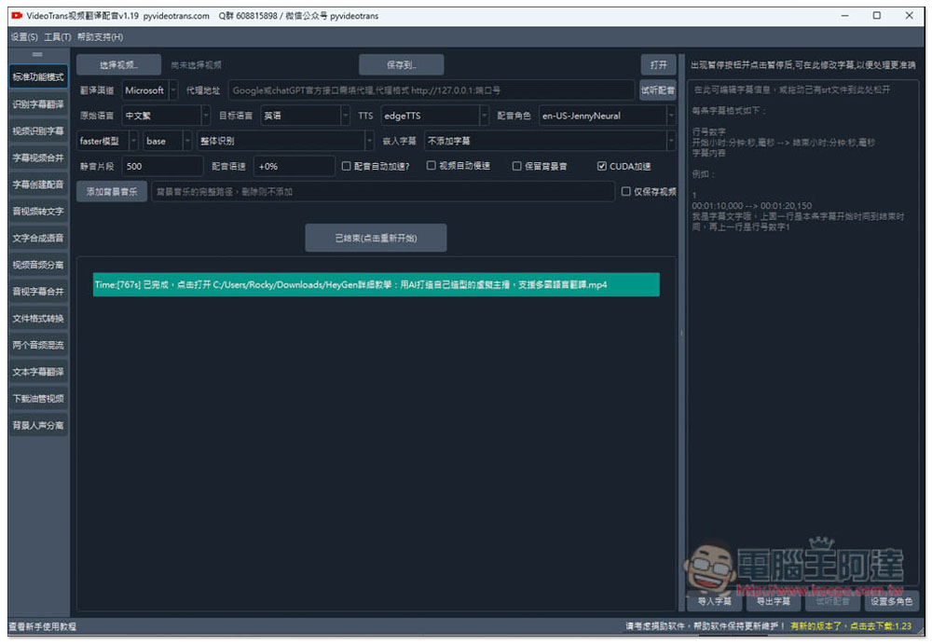
Task: Select 文字合成语音 in the sidebar
Action: pos(38,238)
